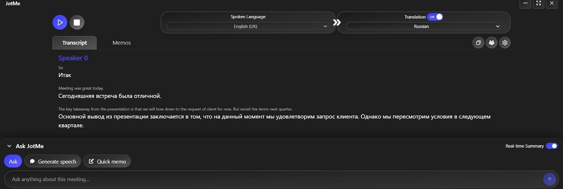The height and width of the screenshot is (189, 563).
Task: Minimize the JotMe window
Action: [525, 4]
